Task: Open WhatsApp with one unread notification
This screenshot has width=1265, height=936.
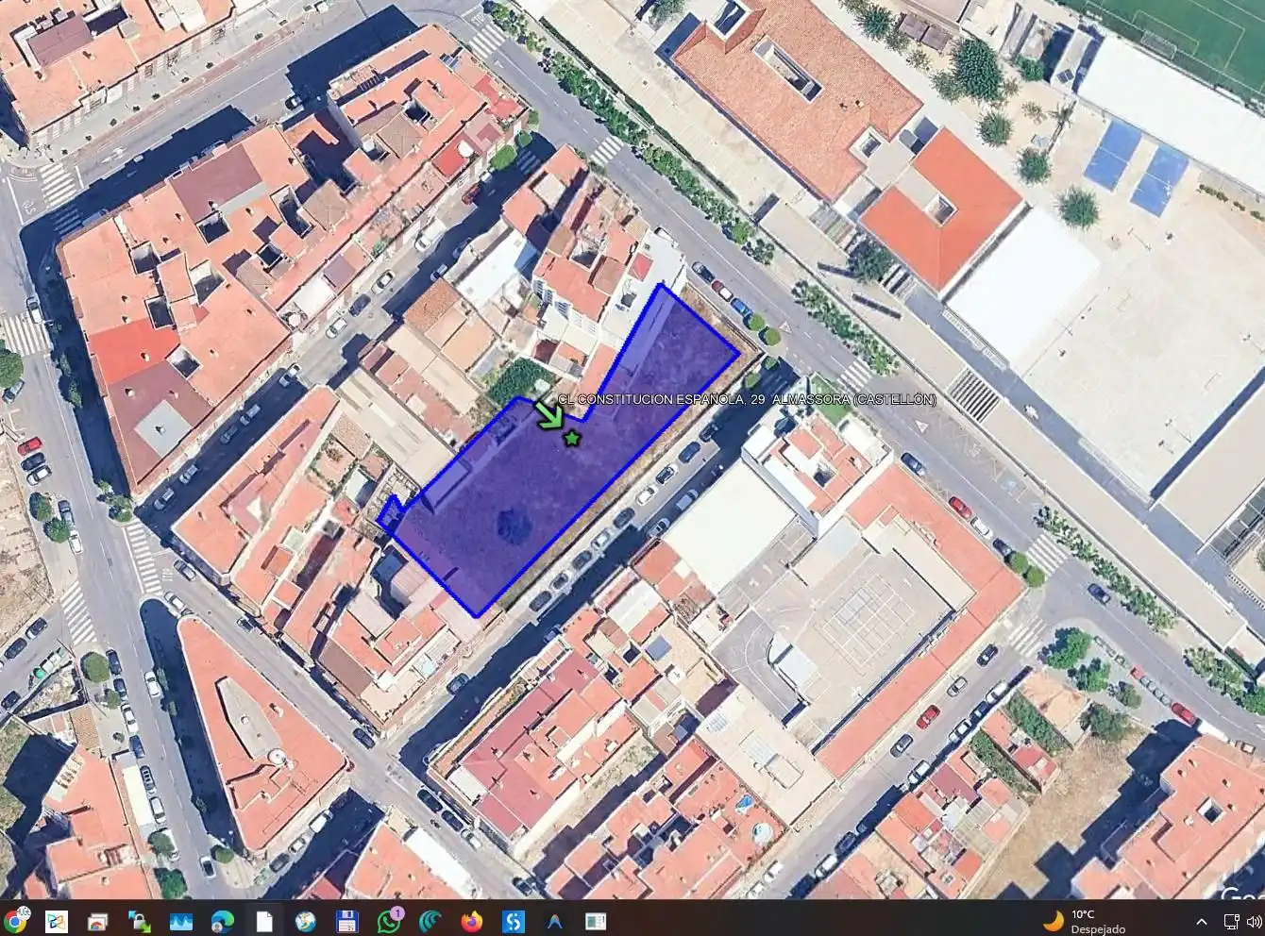Action: (x=389, y=920)
